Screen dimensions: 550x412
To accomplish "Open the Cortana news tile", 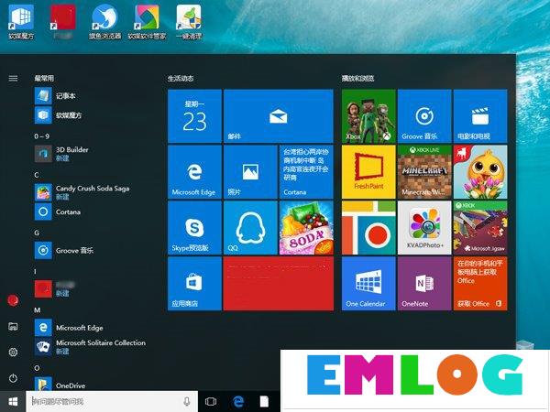I will coord(306,172).
